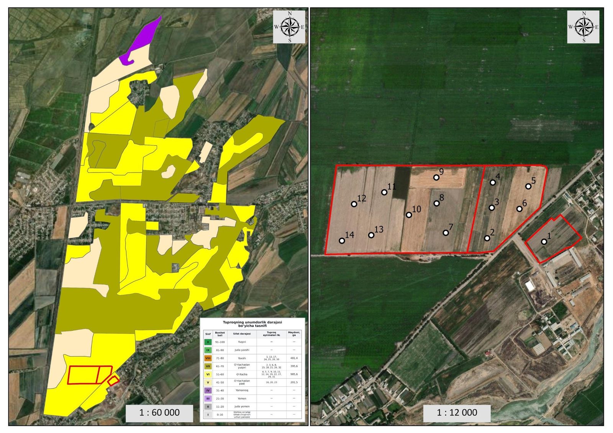Click the light gray class I legend swatch

point(208,414)
